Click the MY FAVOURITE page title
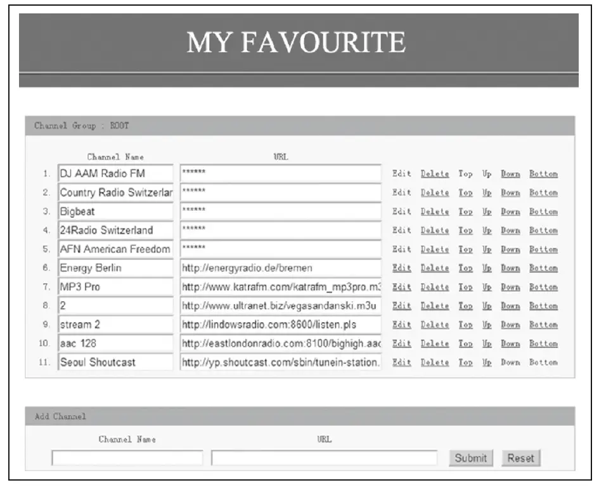Viewport: 599px width, 492px height. (x=296, y=42)
